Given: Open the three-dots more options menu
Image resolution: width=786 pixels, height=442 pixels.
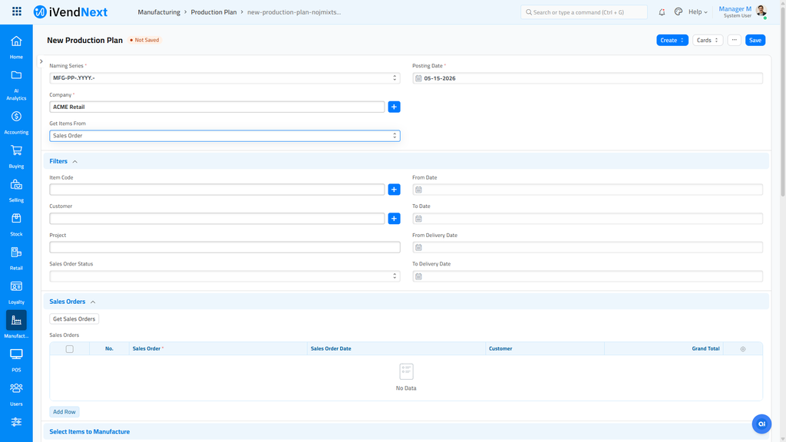Looking at the screenshot, I should coord(735,40).
